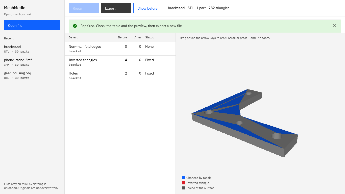The width and height of the screenshot is (345, 194).
Task: Click the Inverted triangle legend label
Action: point(198,183)
